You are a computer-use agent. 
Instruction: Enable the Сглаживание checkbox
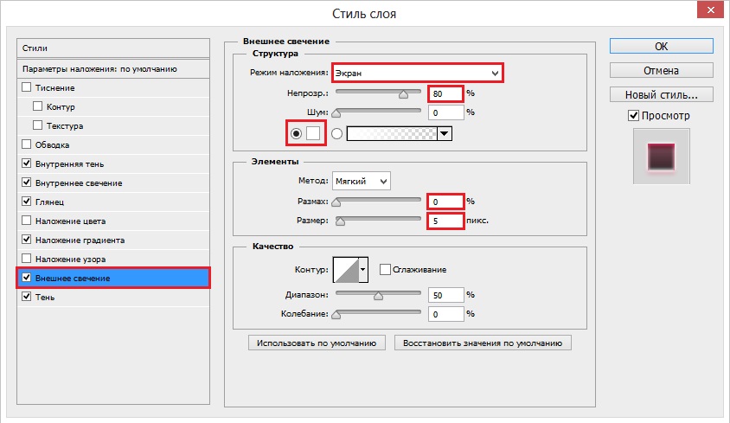pyautogui.click(x=385, y=269)
